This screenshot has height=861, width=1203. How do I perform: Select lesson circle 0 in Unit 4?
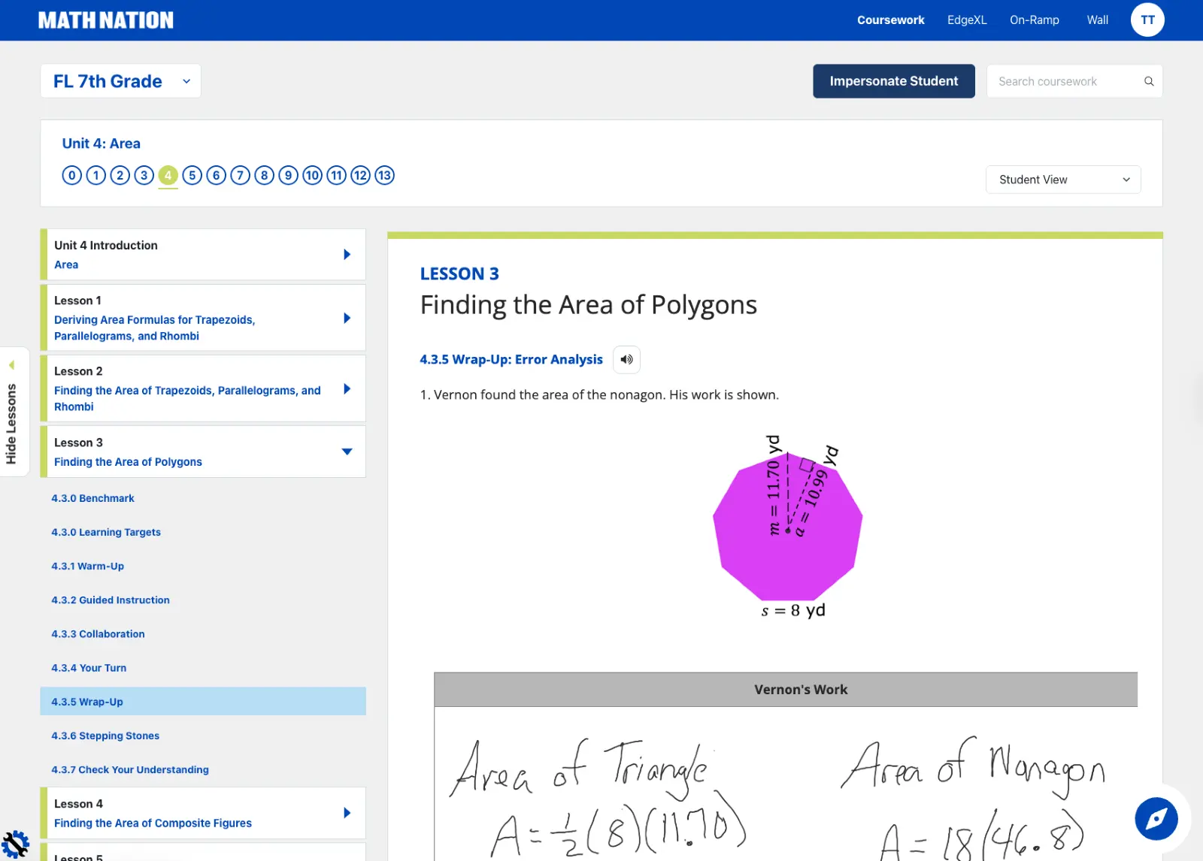pyautogui.click(x=71, y=176)
